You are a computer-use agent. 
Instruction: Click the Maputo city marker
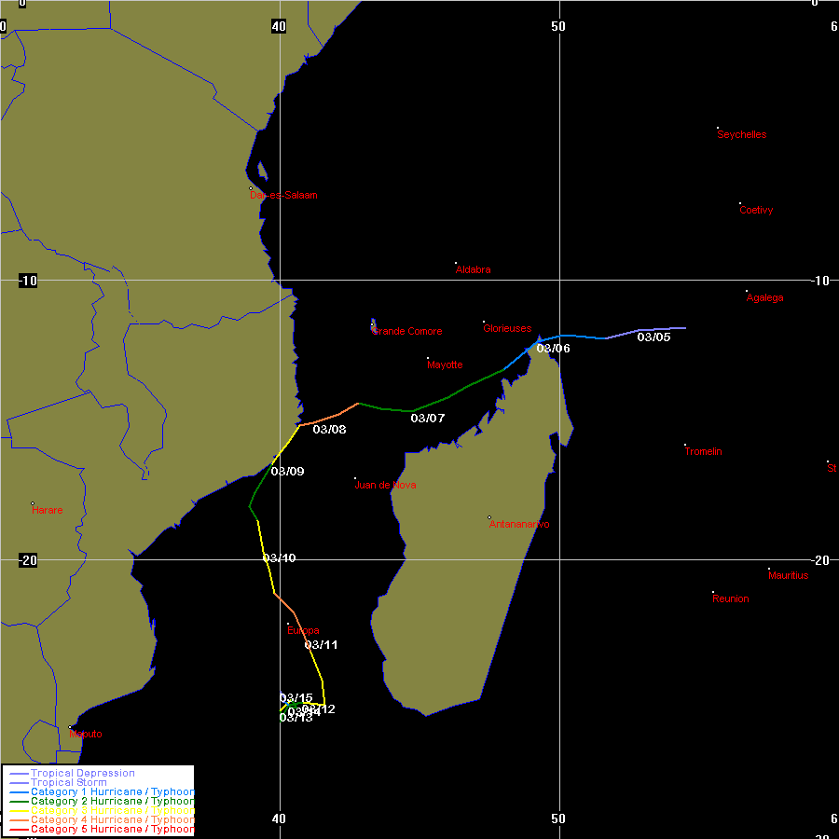pos(70,727)
